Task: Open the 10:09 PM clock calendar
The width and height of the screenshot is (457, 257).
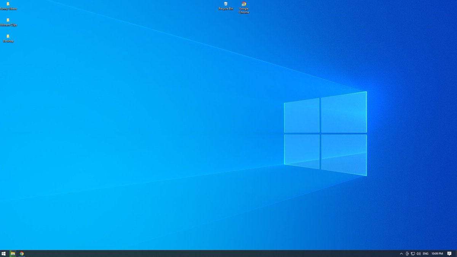Action: point(437,254)
